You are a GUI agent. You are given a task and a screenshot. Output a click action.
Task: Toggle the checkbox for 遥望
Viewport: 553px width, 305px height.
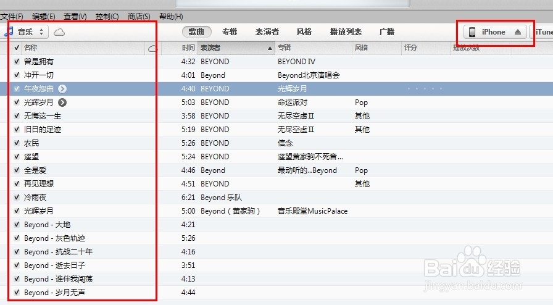pos(17,156)
